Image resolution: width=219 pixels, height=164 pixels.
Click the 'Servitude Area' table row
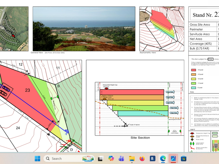[204, 34]
